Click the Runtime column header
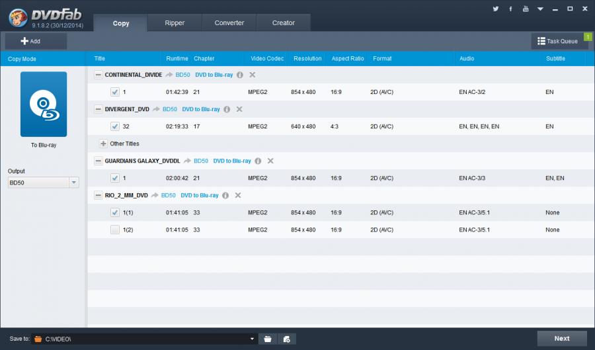Viewport: 595px width, 350px height. click(177, 58)
